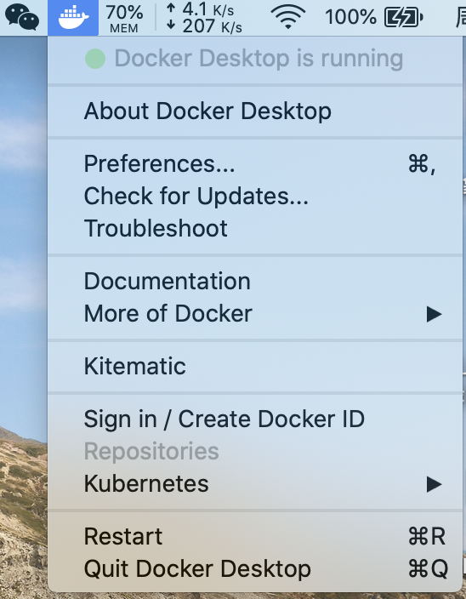Viewport: 466px width, 599px height.
Task: Expand the Kubernetes submenu arrow
Action: pos(434,484)
